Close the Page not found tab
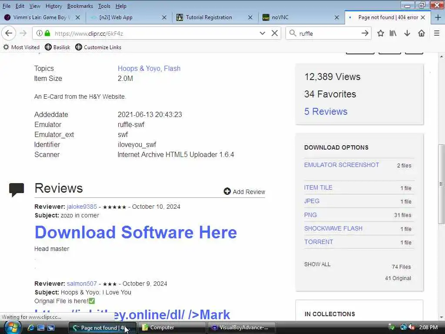The width and height of the screenshot is (445, 334). 423,17
